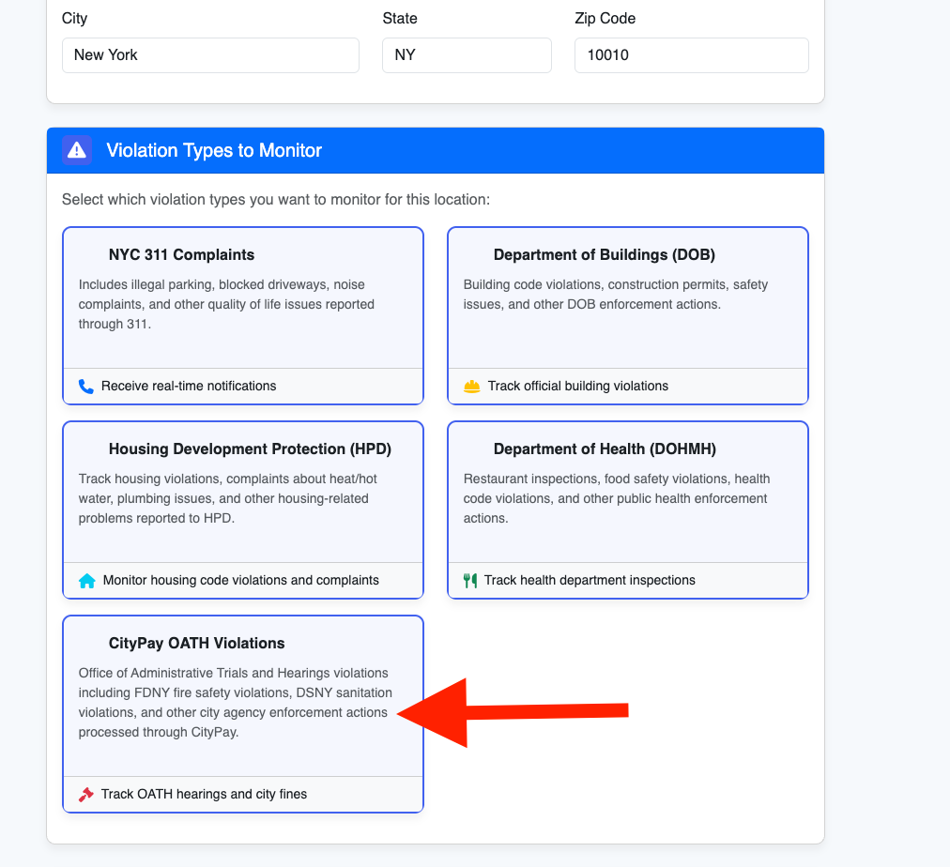Click into the City field showing New York
Image resolution: width=950 pixels, height=867 pixels.
click(x=210, y=55)
